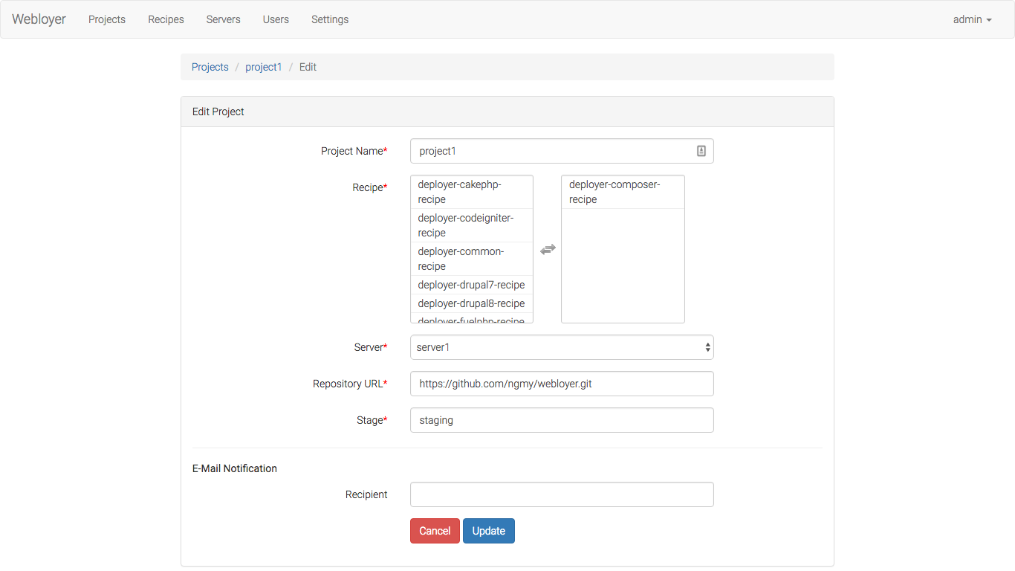Click the E-Mail Recipient input box
1015x571 pixels.
click(561, 494)
